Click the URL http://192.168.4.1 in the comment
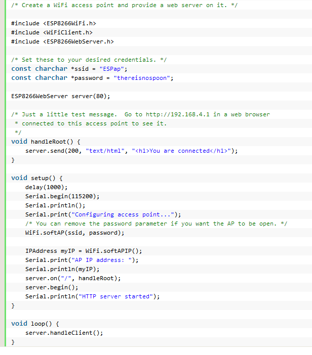This screenshot has width=312, height=355. click(178, 114)
